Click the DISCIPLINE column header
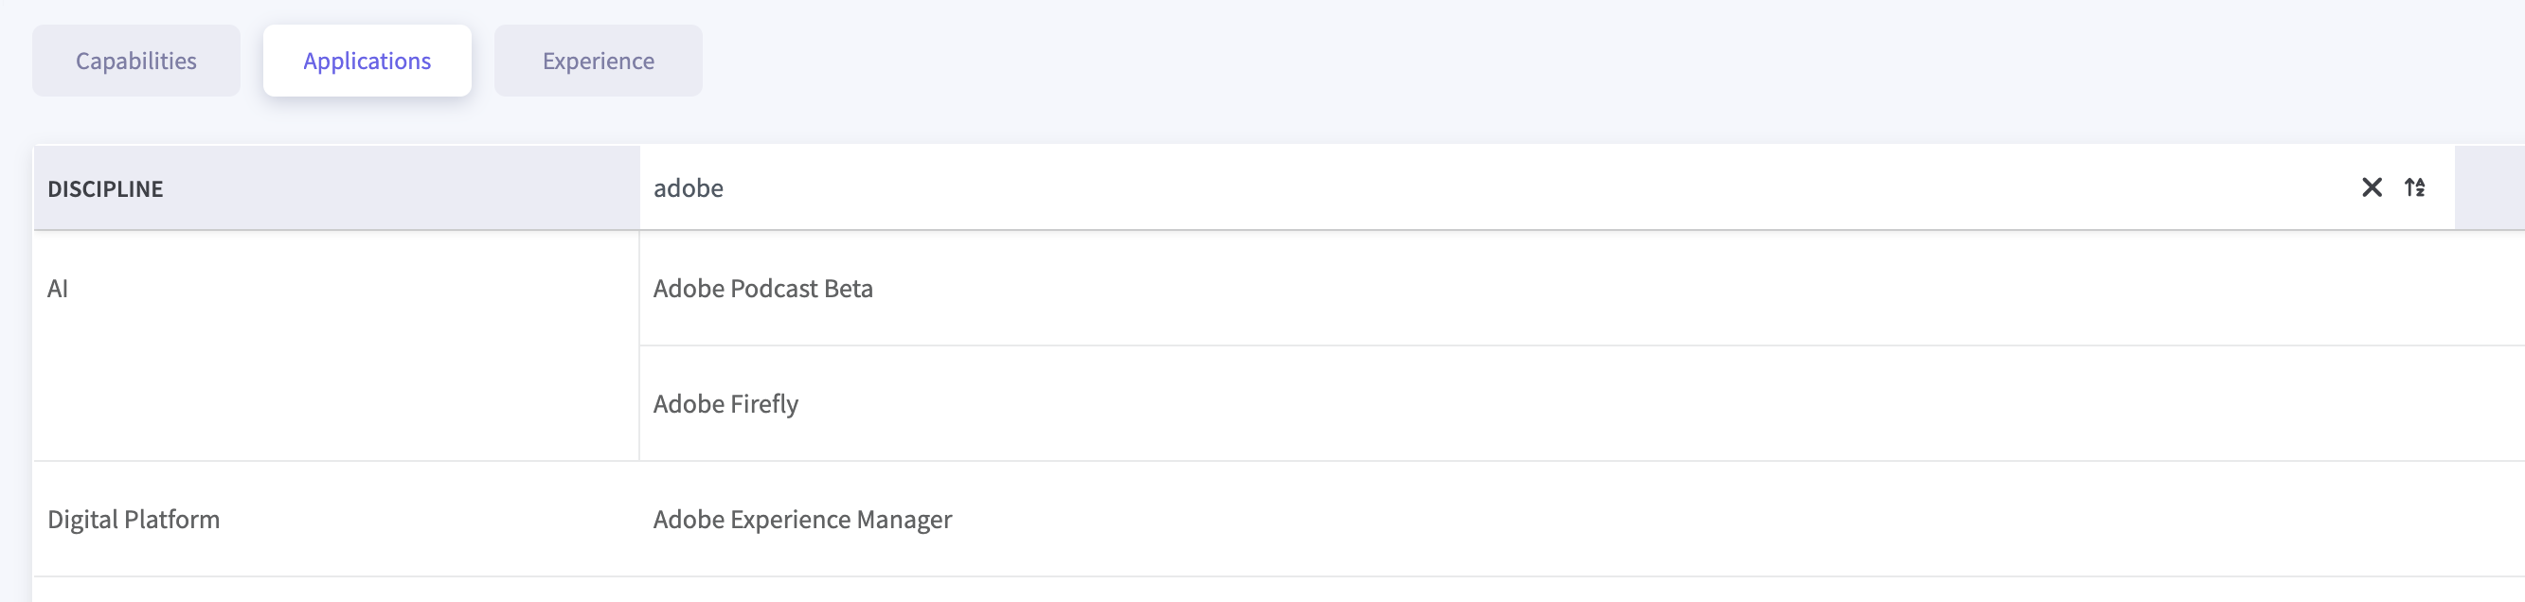The width and height of the screenshot is (2525, 602). coord(106,189)
